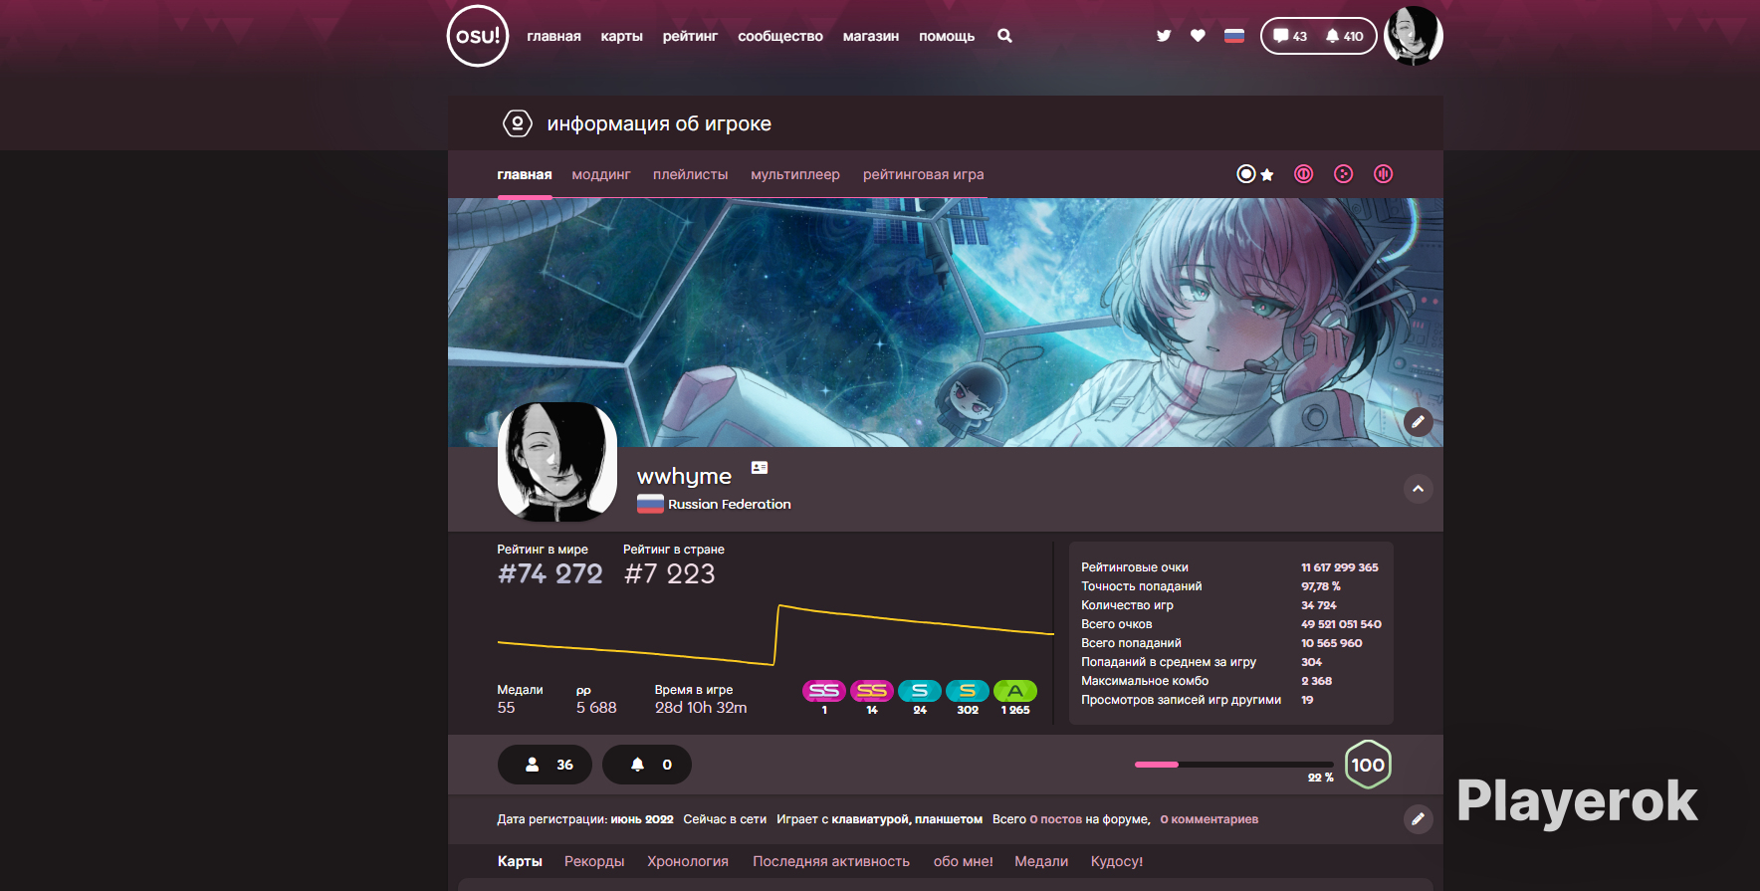
Task: Jump to the Карты section
Action: [x=520, y=861]
